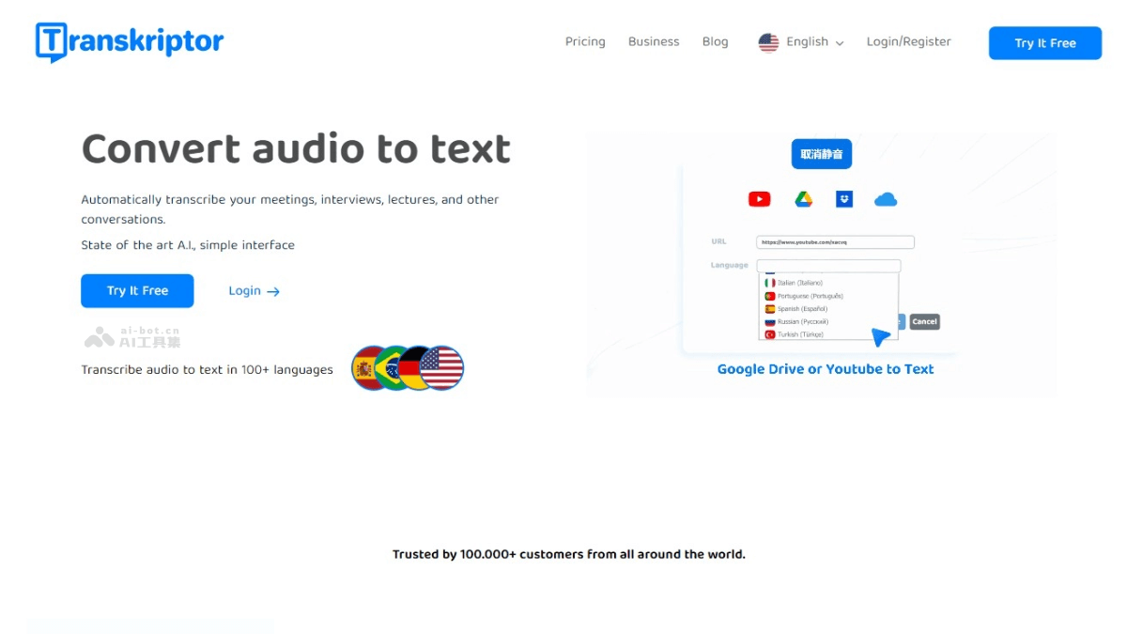Pick the Dropbox import icon
The height and width of the screenshot is (634, 1127).
pos(843,198)
